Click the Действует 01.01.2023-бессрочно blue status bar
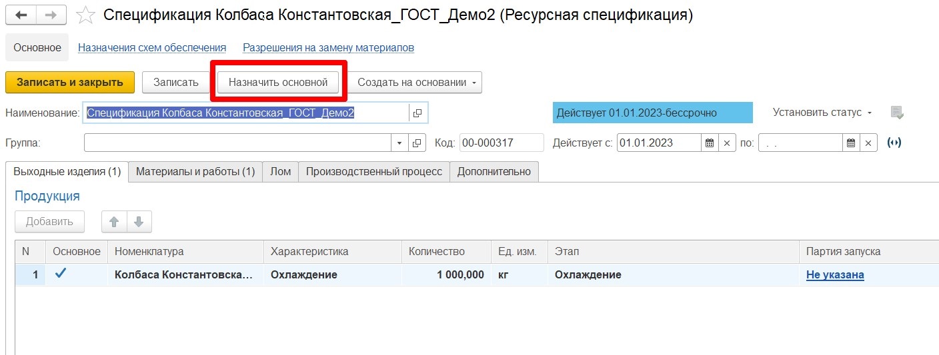The width and height of the screenshot is (939, 355). click(652, 113)
